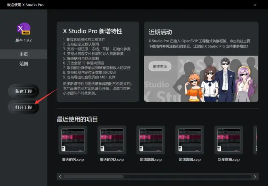Click the X Studio MOD logo icon
The image size is (268, 186).
click(24, 29)
